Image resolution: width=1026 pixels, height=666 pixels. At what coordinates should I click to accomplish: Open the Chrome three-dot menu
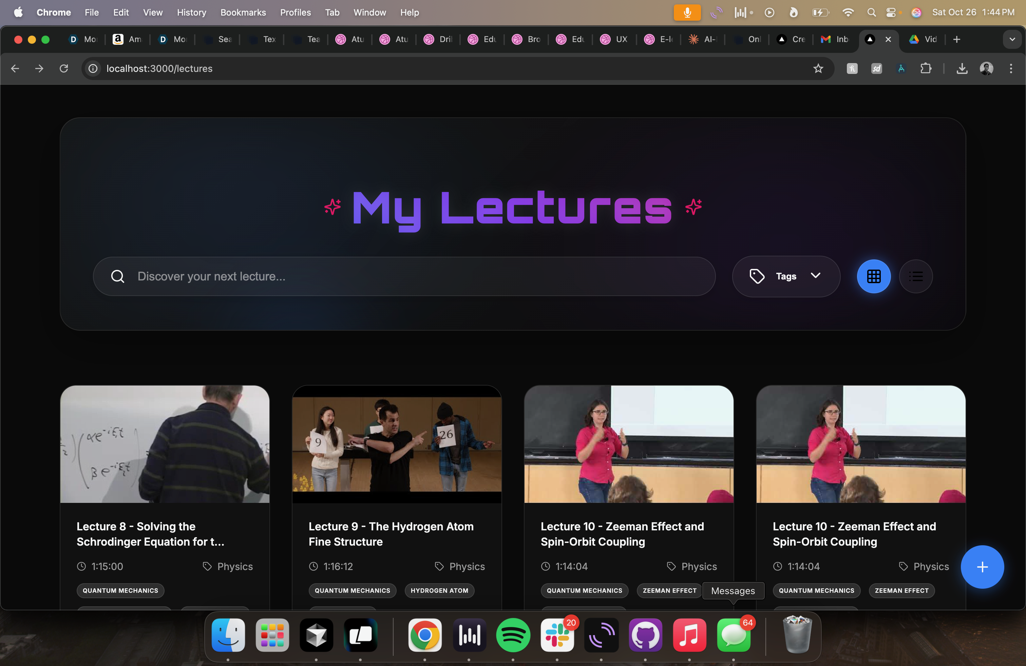(1010, 68)
